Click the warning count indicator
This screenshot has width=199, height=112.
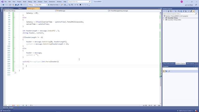tap(18, 105)
